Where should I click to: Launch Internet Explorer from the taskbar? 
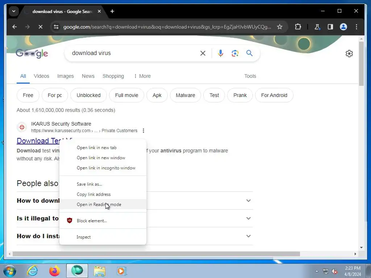[32, 271]
